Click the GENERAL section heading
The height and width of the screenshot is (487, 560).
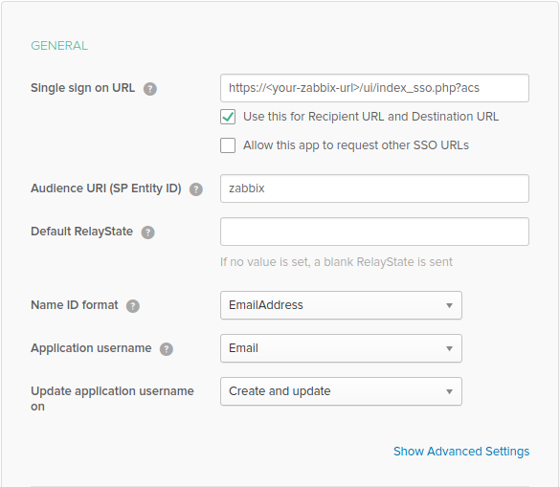pos(59,46)
